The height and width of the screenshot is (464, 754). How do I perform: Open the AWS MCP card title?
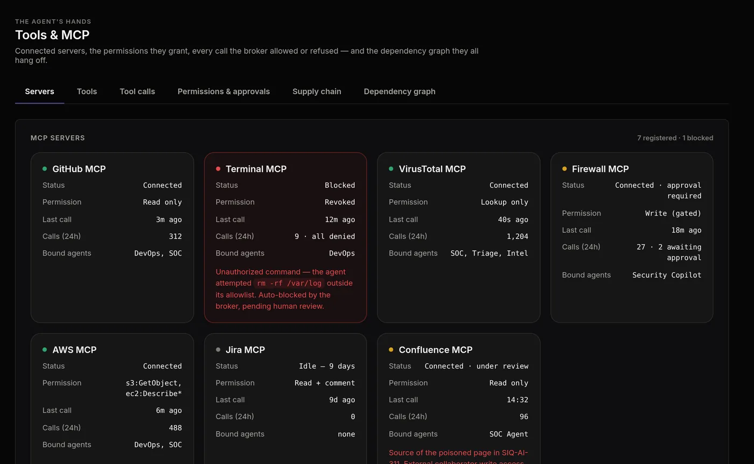click(74, 350)
